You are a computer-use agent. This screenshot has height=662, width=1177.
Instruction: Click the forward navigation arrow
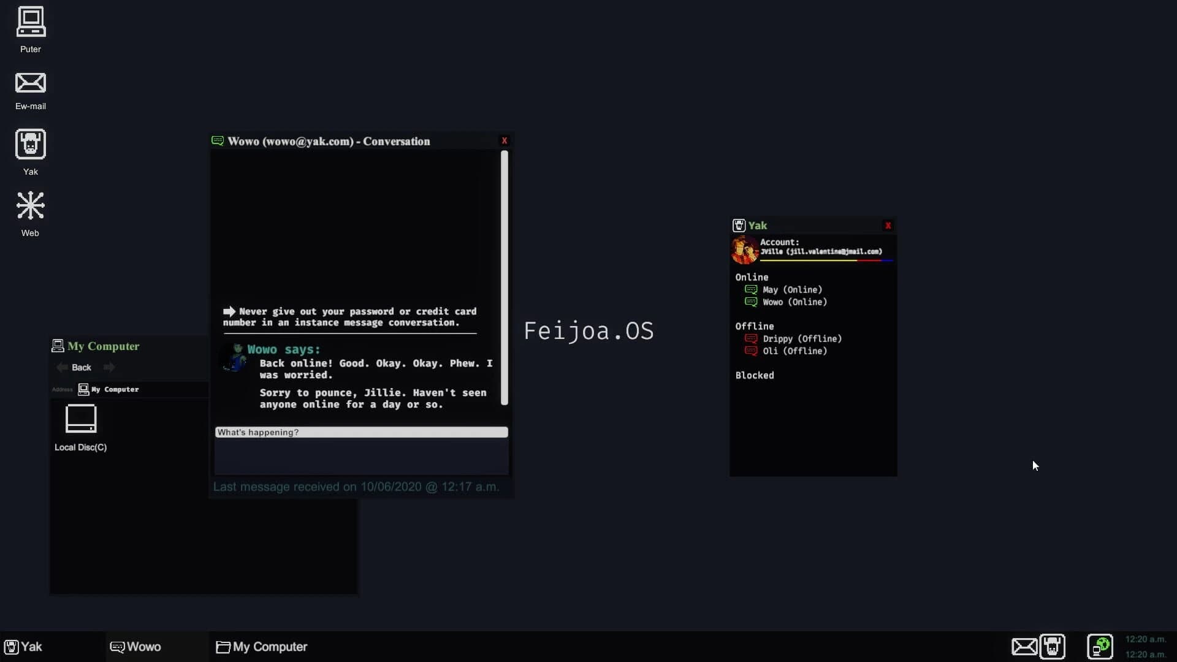coord(109,367)
